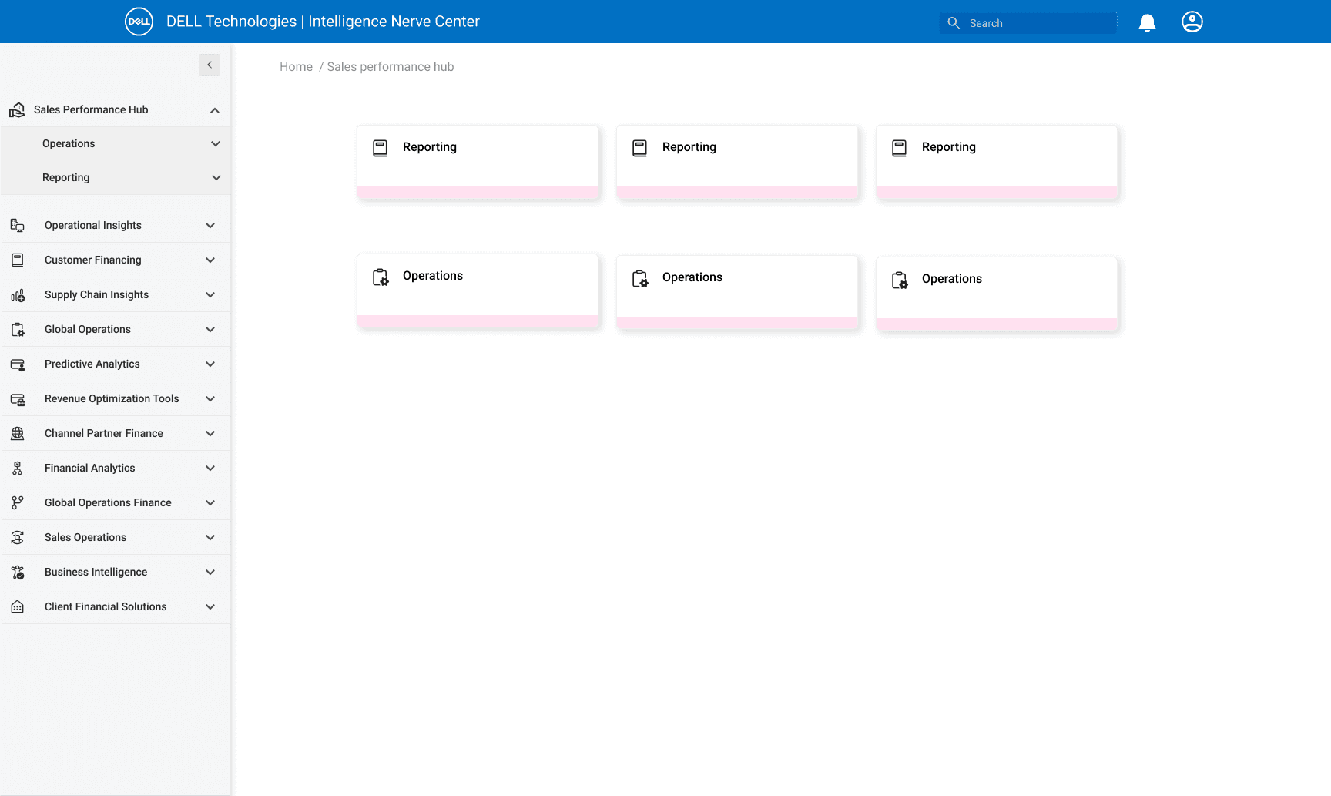Click Sales performance hub breadcrumb
Viewport: 1331px width, 796px height.
[x=391, y=67]
